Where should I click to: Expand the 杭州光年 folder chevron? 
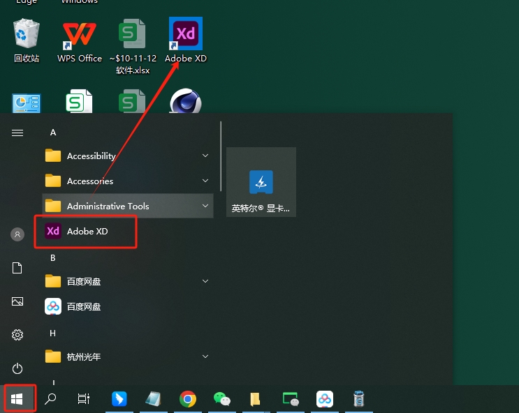[205, 356]
